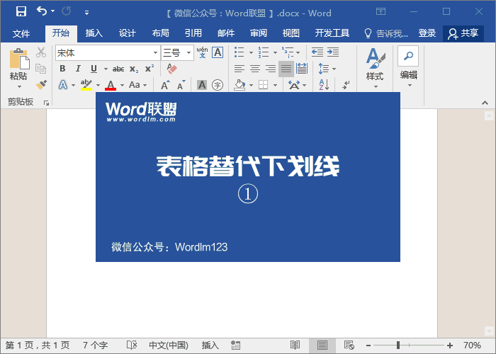Screen dimensions: 496x354
Task: Switch to the 引用 ribbon tab
Action: [193, 33]
